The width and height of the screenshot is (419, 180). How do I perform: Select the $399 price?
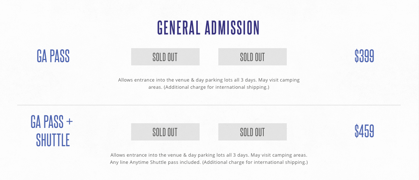tap(364, 56)
